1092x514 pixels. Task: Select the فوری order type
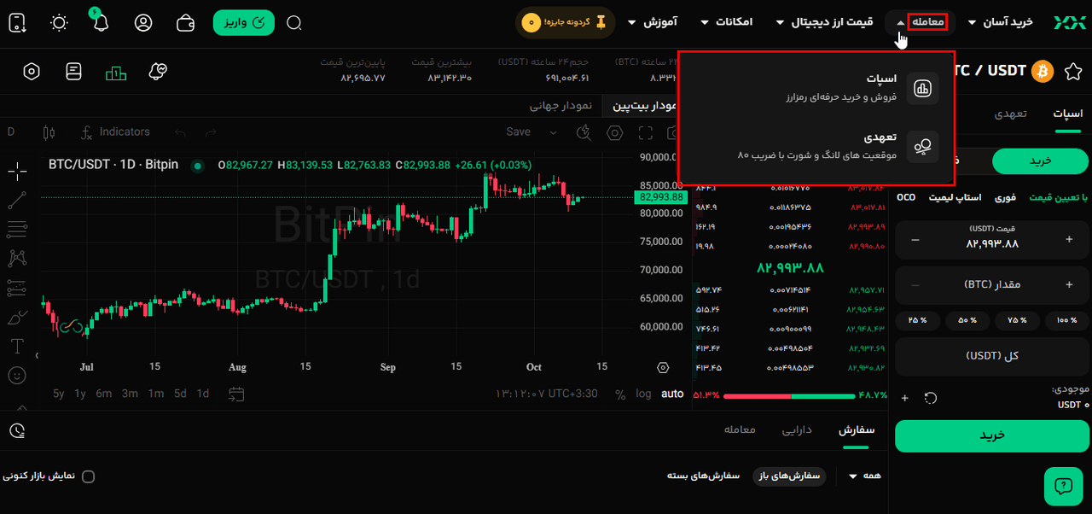point(1005,197)
